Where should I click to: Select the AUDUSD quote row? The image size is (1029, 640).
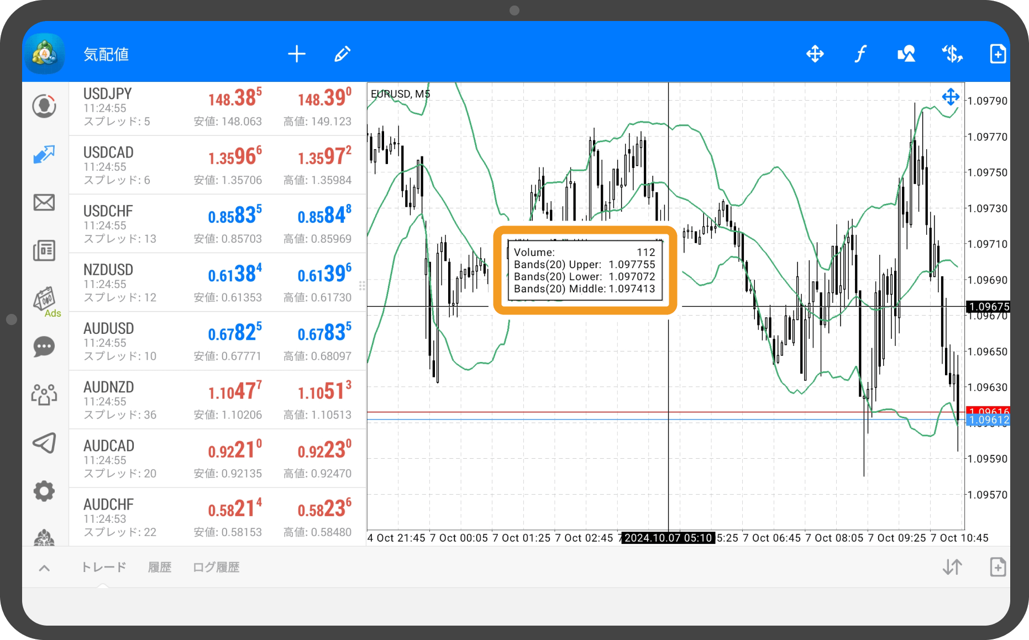[x=217, y=341]
